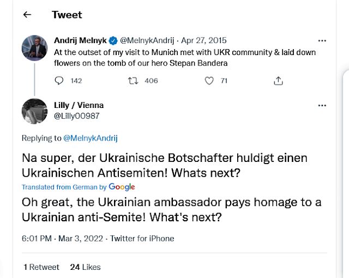Open Lilly / Vienna's profile picture

[x=34, y=111]
